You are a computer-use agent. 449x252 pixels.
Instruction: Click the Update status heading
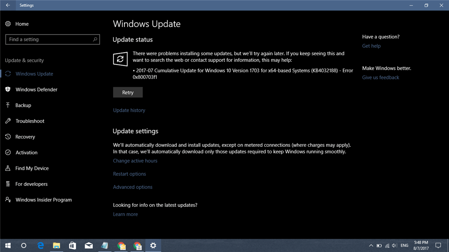132,39
